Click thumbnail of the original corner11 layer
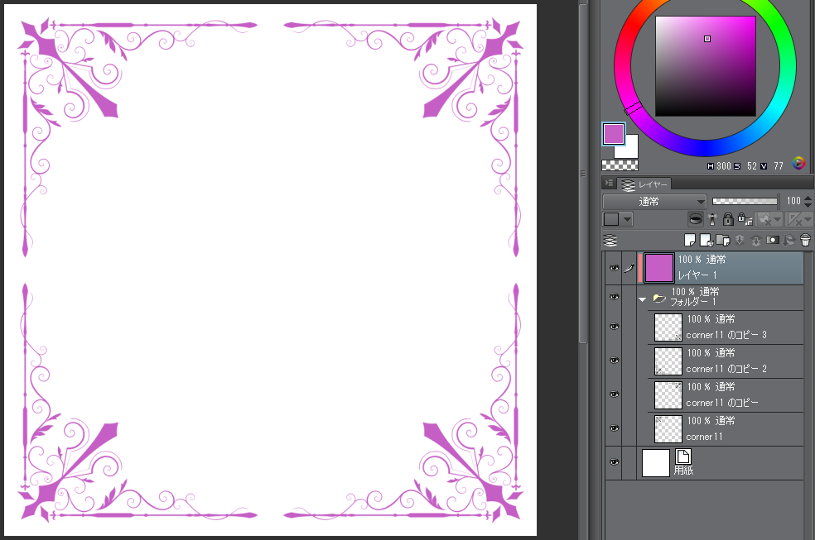The image size is (815, 540). click(x=668, y=429)
